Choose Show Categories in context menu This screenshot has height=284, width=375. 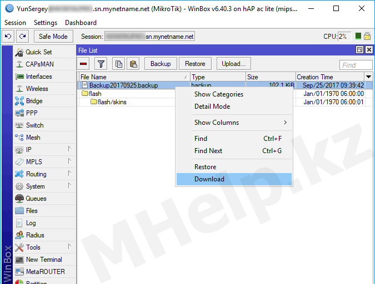point(234,94)
